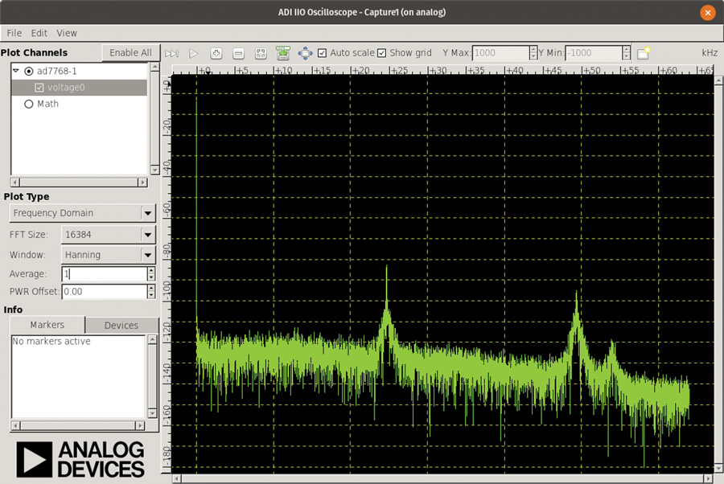Screen dimensions: 724x484
Task: Open the File menu
Action: [x=14, y=33]
